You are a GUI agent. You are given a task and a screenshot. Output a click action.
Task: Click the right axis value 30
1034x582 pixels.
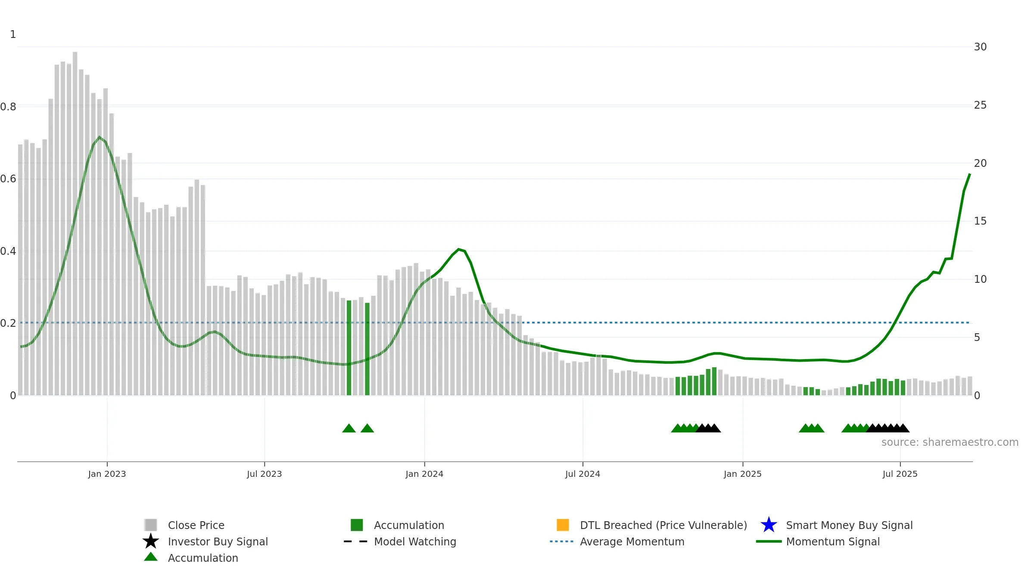(980, 47)
